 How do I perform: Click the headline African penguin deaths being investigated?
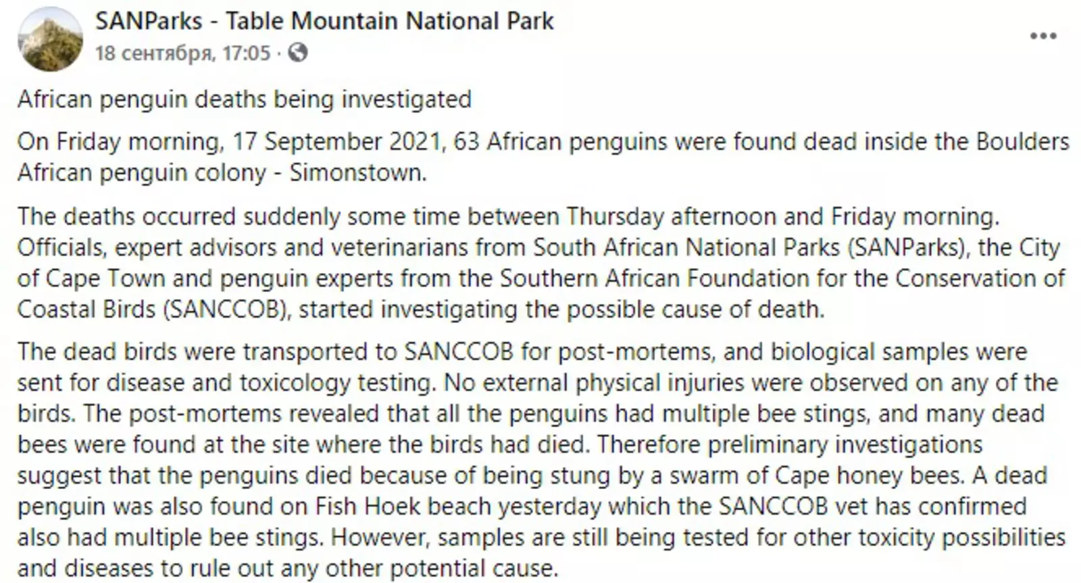click(x=244, y=99)
